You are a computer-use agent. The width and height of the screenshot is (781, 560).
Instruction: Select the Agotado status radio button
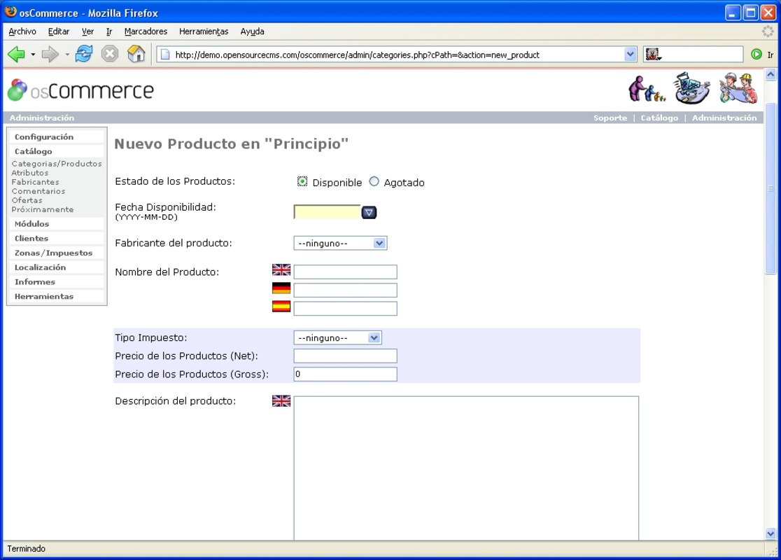coord(374,182)
